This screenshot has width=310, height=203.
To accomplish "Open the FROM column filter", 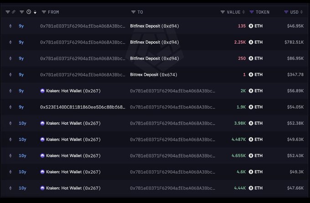I will click(44, 12).
